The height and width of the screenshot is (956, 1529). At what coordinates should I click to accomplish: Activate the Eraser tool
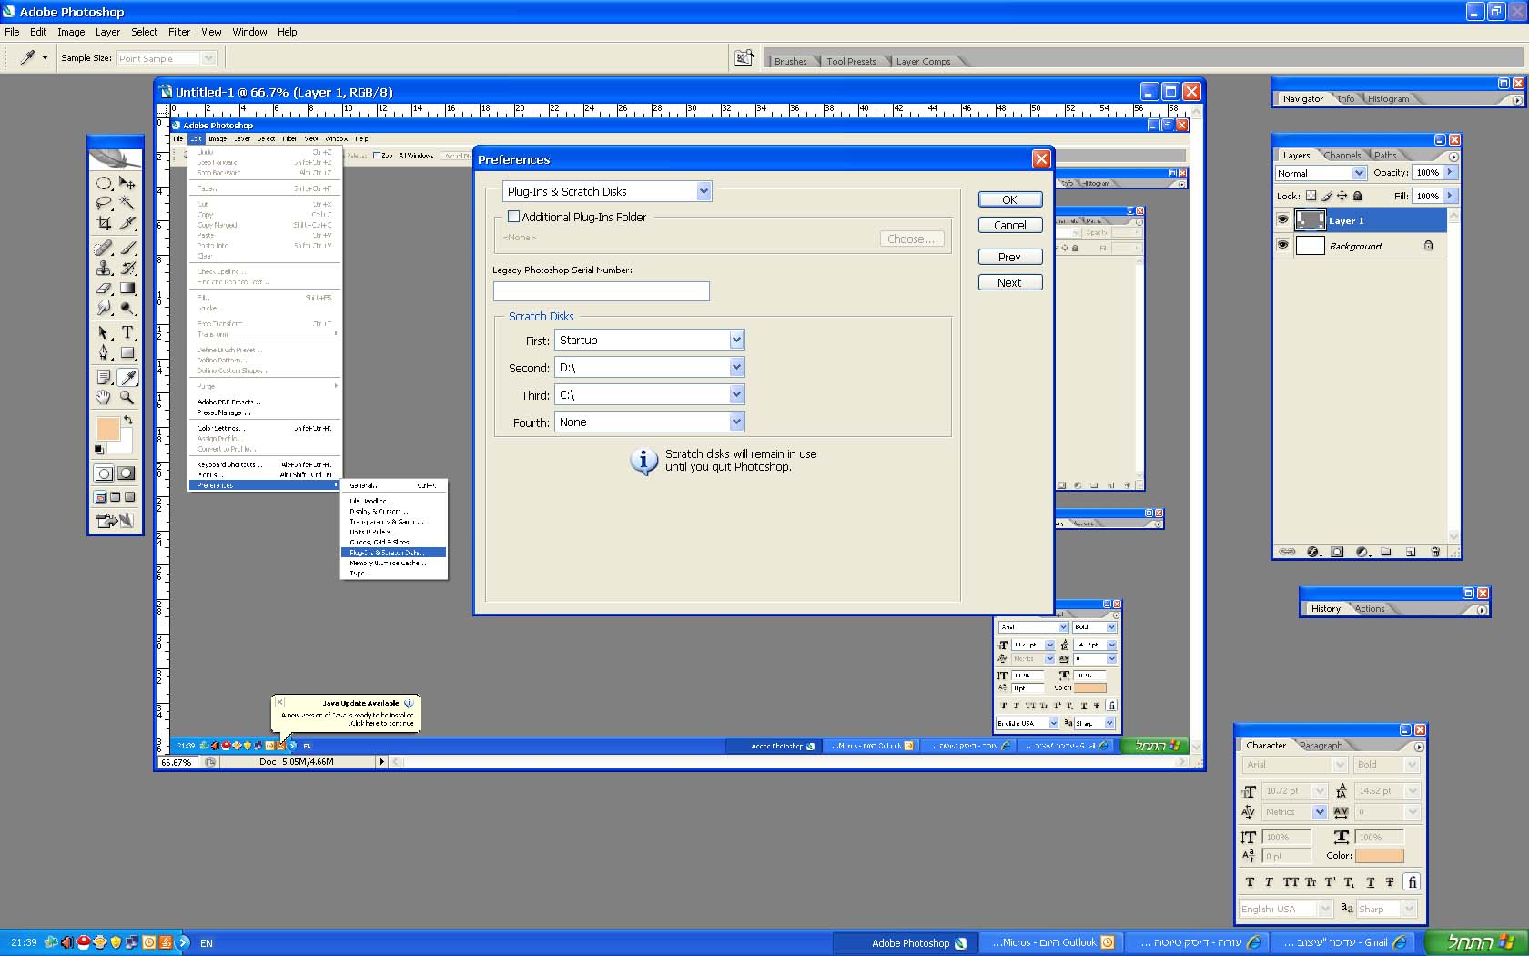[x=104, y=289]
